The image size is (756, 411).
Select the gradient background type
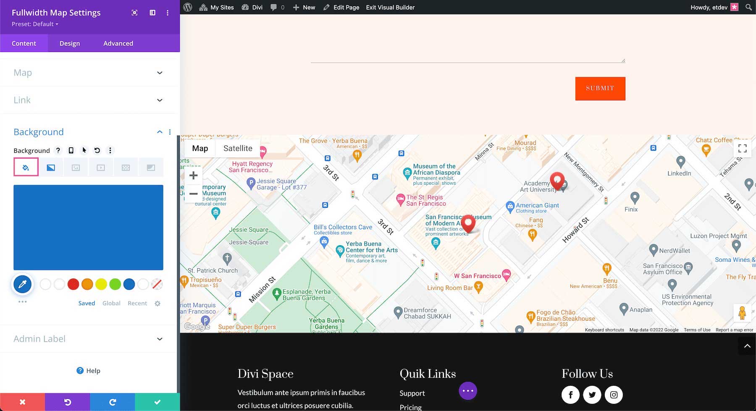coord(51,167)
